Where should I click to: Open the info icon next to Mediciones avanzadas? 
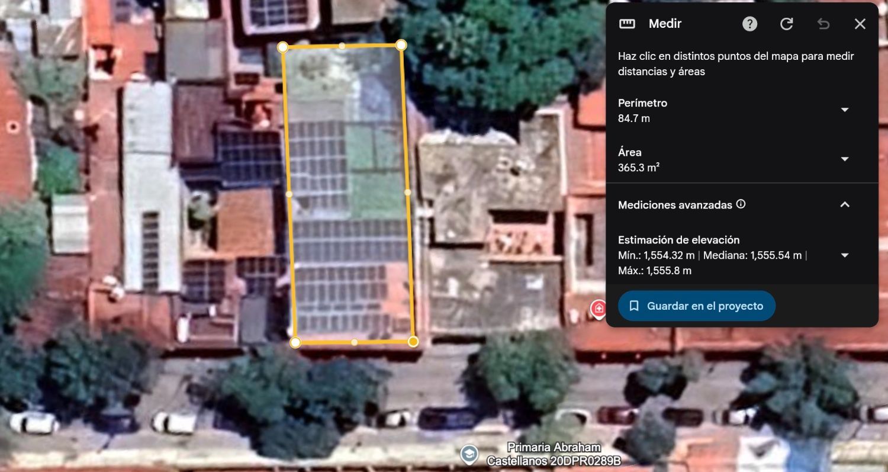point(741,204)
